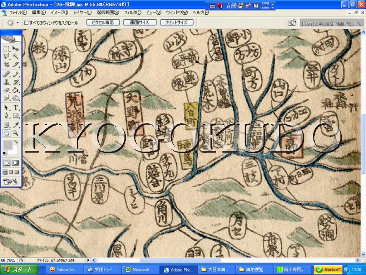Open the File Browser icon in options bar
The height and width of the screenshot is (275, 366).
pyautogui.click(x=292, y=23)
